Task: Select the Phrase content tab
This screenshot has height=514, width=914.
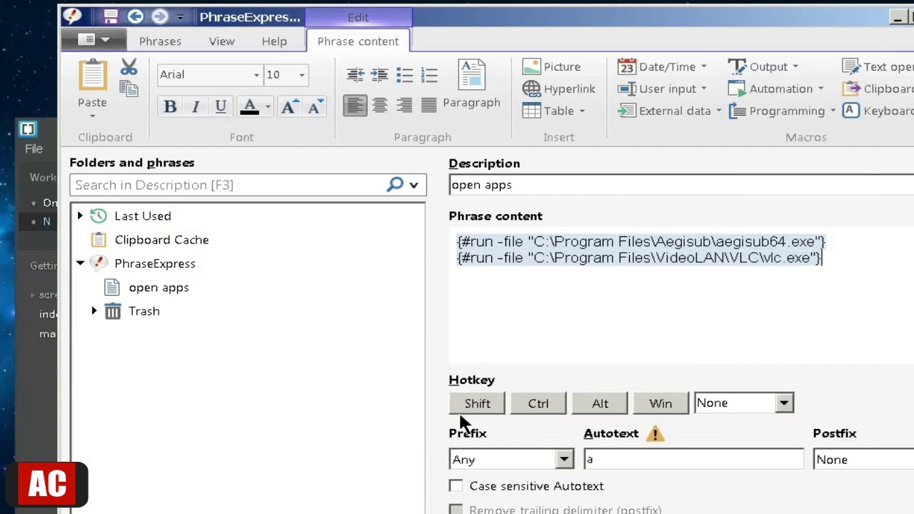Action: (358, 41)
